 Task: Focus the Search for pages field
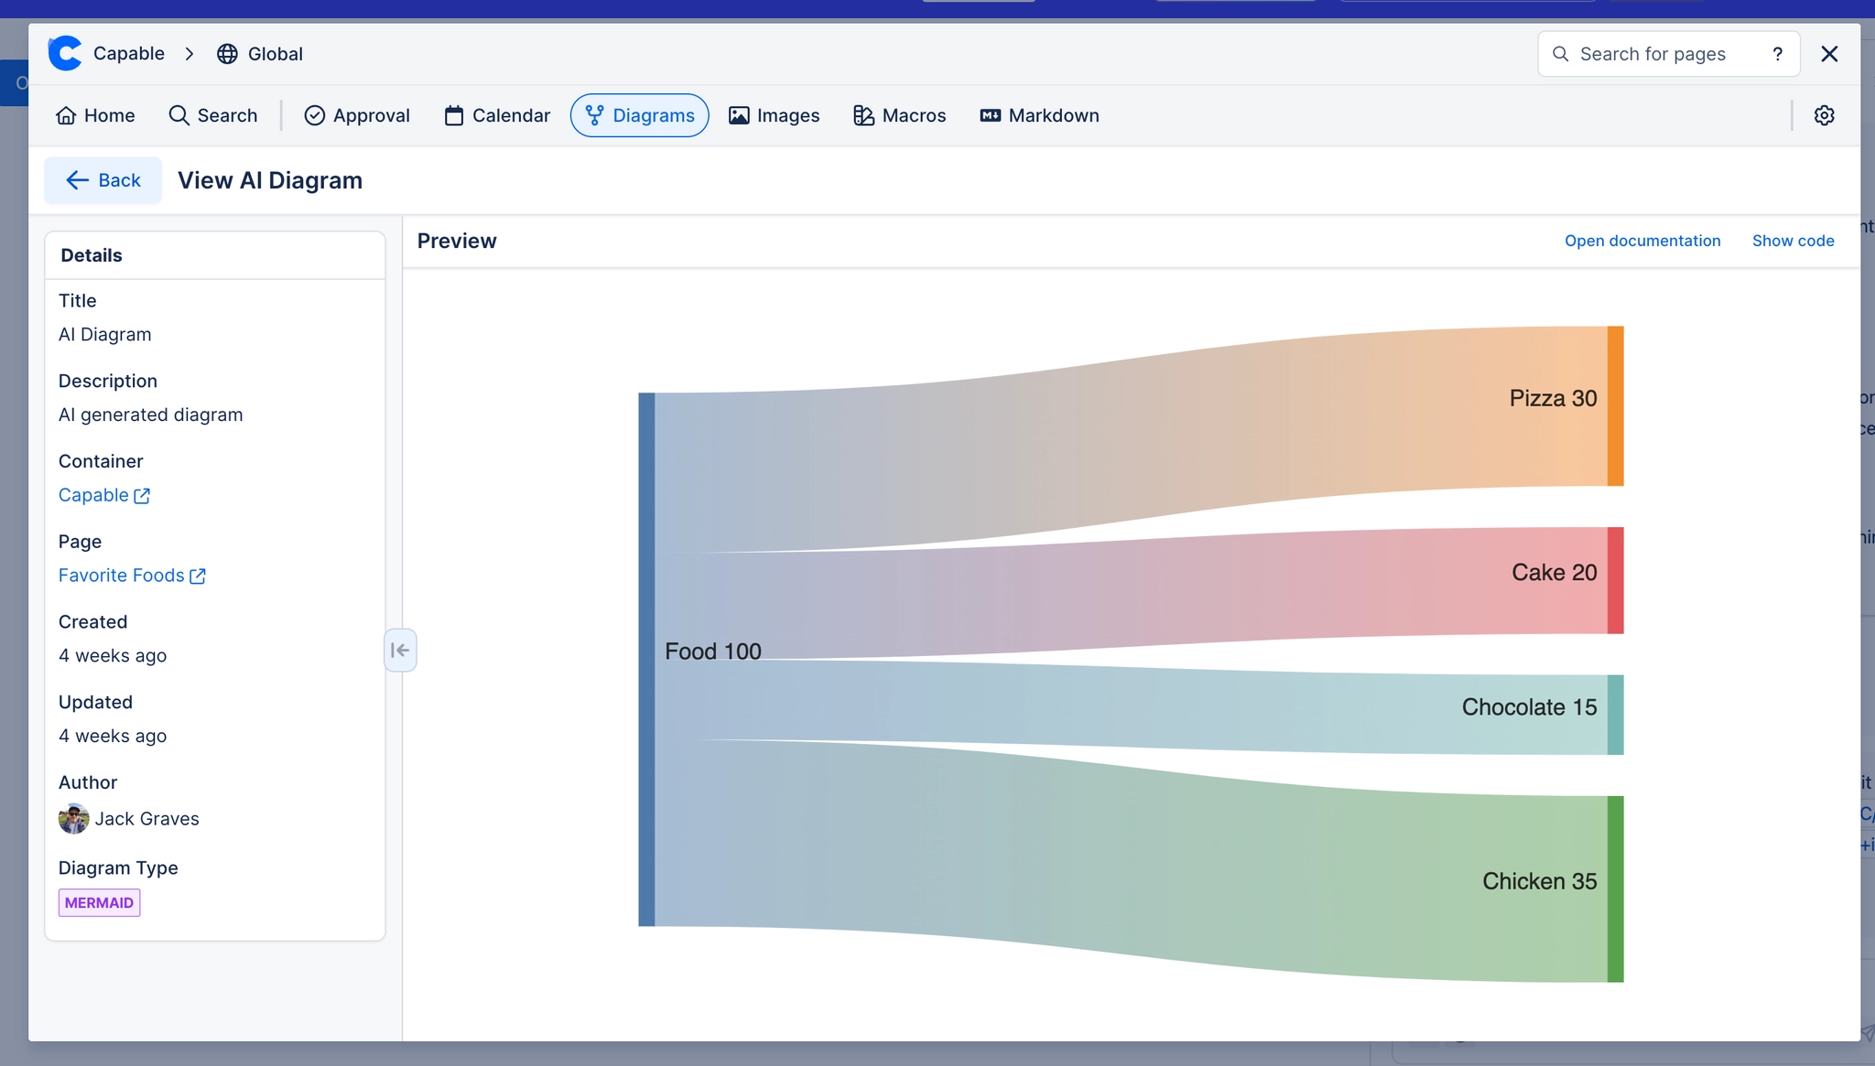click(1653, 54)
